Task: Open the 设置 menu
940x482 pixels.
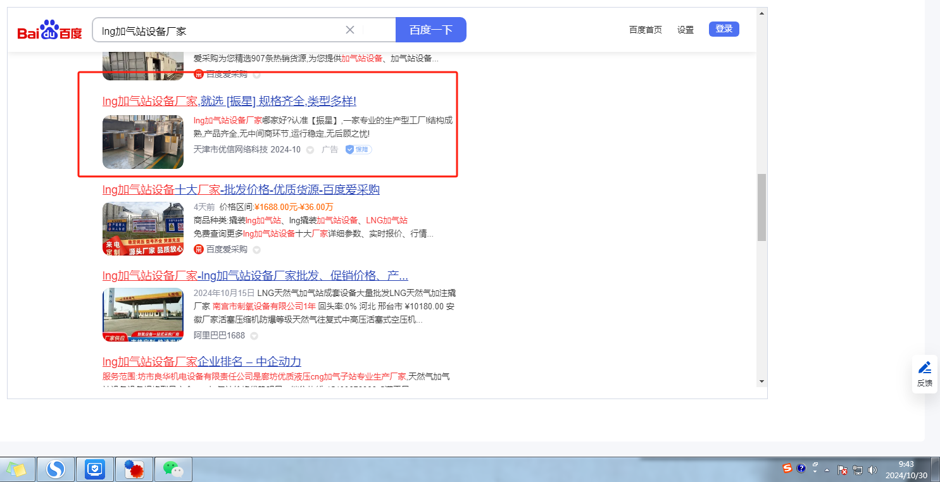Action: point(686,30)
